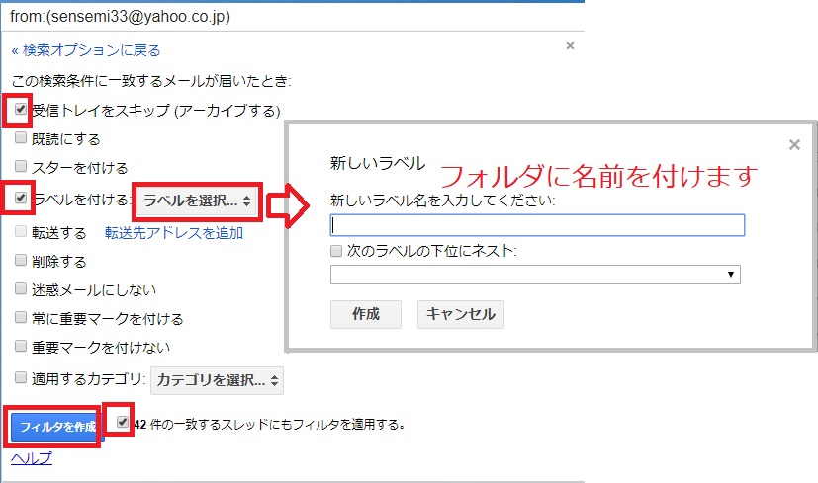This screenshot has width=818, height=483.
Task: Toggle the ラベルを付ける checkbox
Action: [21, 198]
